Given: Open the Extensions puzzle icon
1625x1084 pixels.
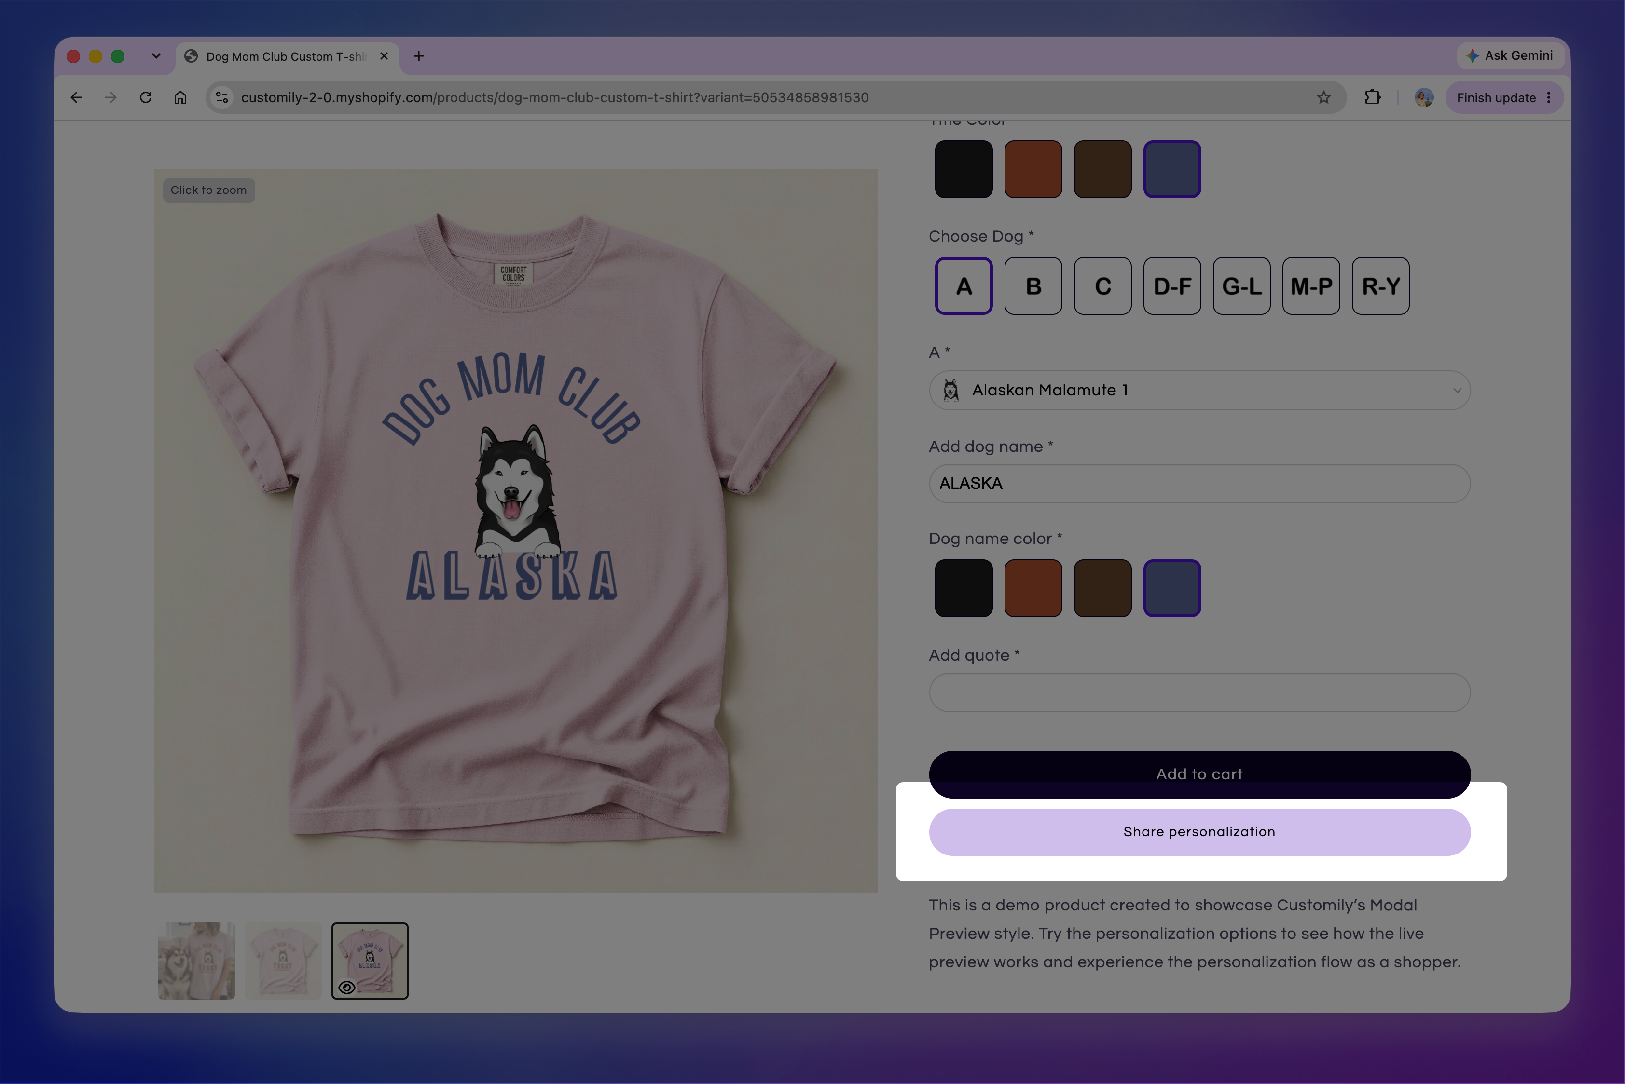Looking at the screenshot, I should [1373, 97].
